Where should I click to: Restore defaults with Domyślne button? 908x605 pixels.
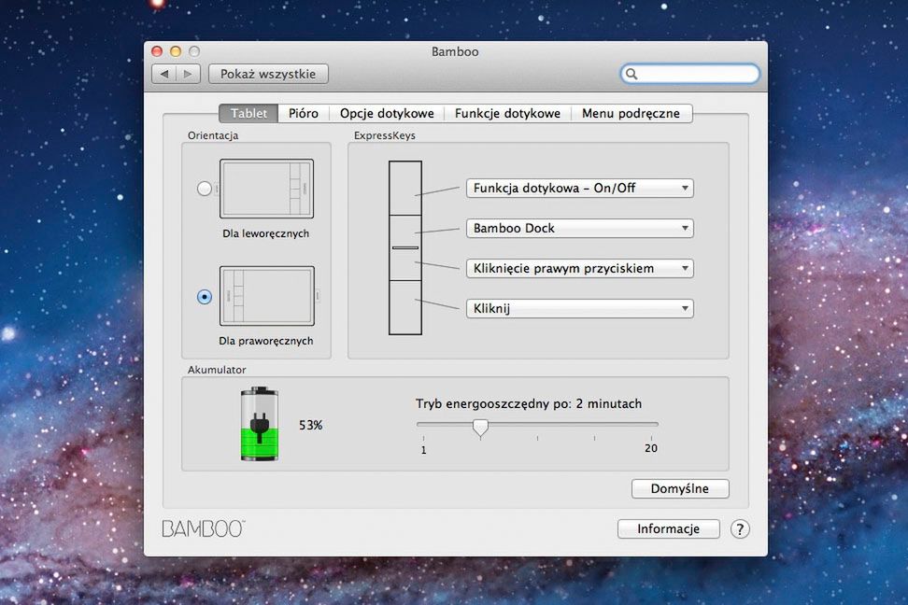[x=680, y=488]
